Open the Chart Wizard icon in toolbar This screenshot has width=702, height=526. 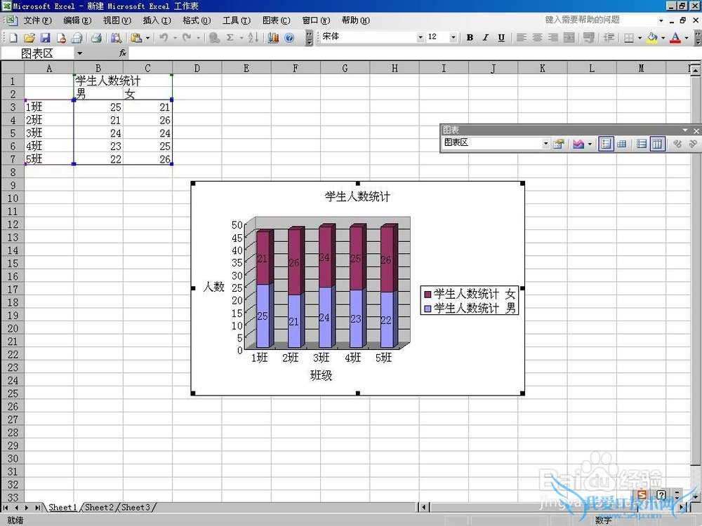pos(274,38)
